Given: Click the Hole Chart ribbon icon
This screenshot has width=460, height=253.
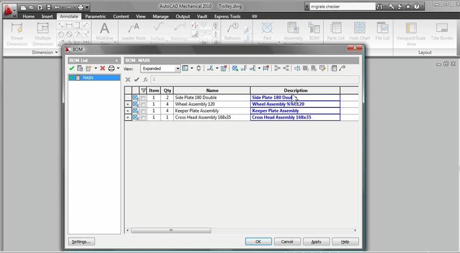Looking at the screenshot, I should 360,31.
